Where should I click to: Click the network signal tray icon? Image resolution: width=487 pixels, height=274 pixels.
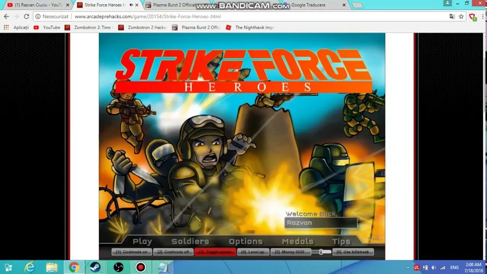[x=442, y=268]
